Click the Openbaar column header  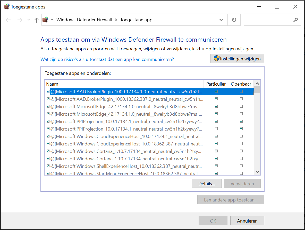241,84
